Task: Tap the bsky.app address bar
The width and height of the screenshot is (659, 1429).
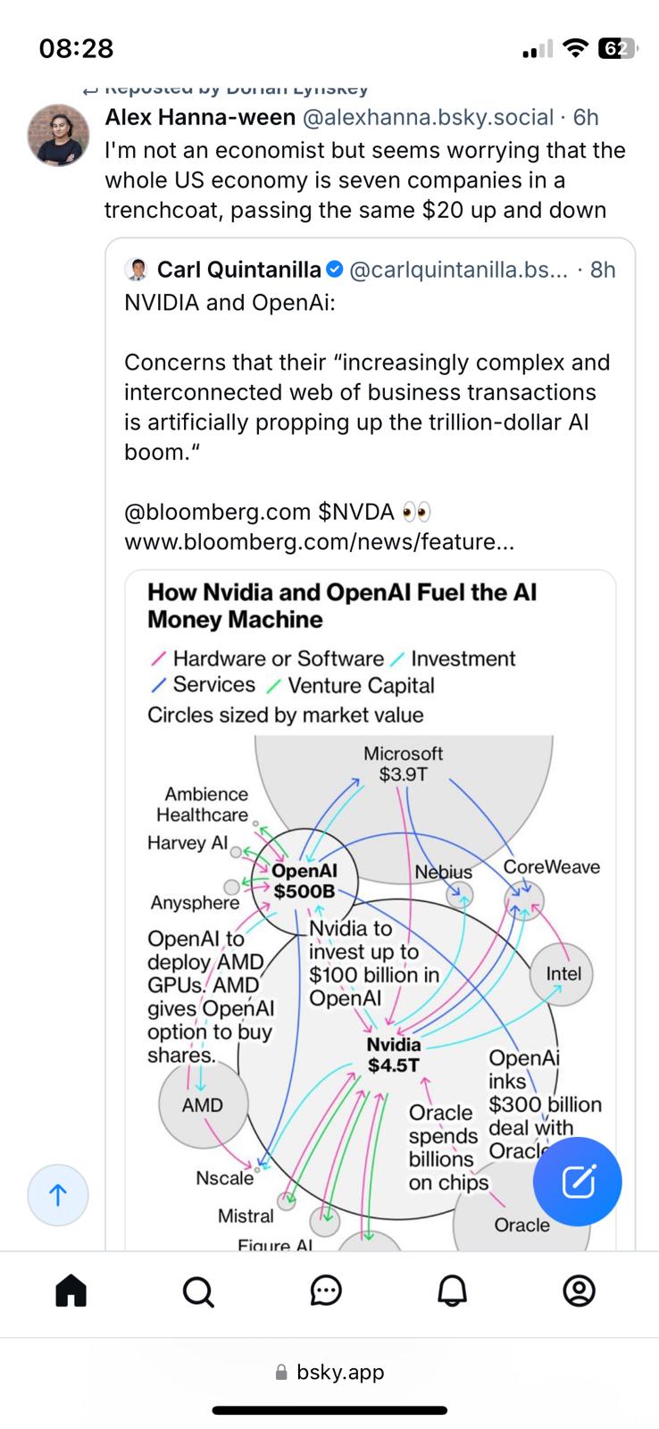Action: pos(329,1372)
